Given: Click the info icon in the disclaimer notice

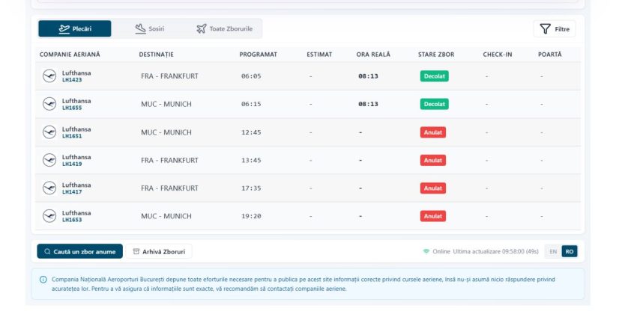Looking at the screenshot, I should [x=43, y=280].
